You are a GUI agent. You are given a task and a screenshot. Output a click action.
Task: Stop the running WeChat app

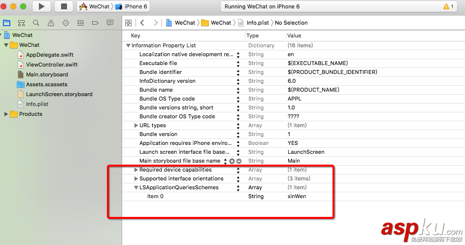tap(64, 6)
